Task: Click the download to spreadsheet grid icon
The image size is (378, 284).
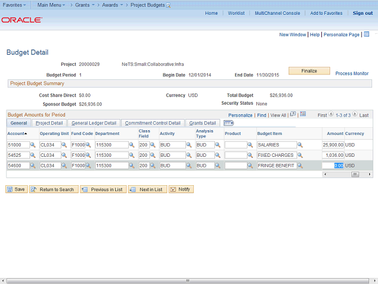Action: 303,114
